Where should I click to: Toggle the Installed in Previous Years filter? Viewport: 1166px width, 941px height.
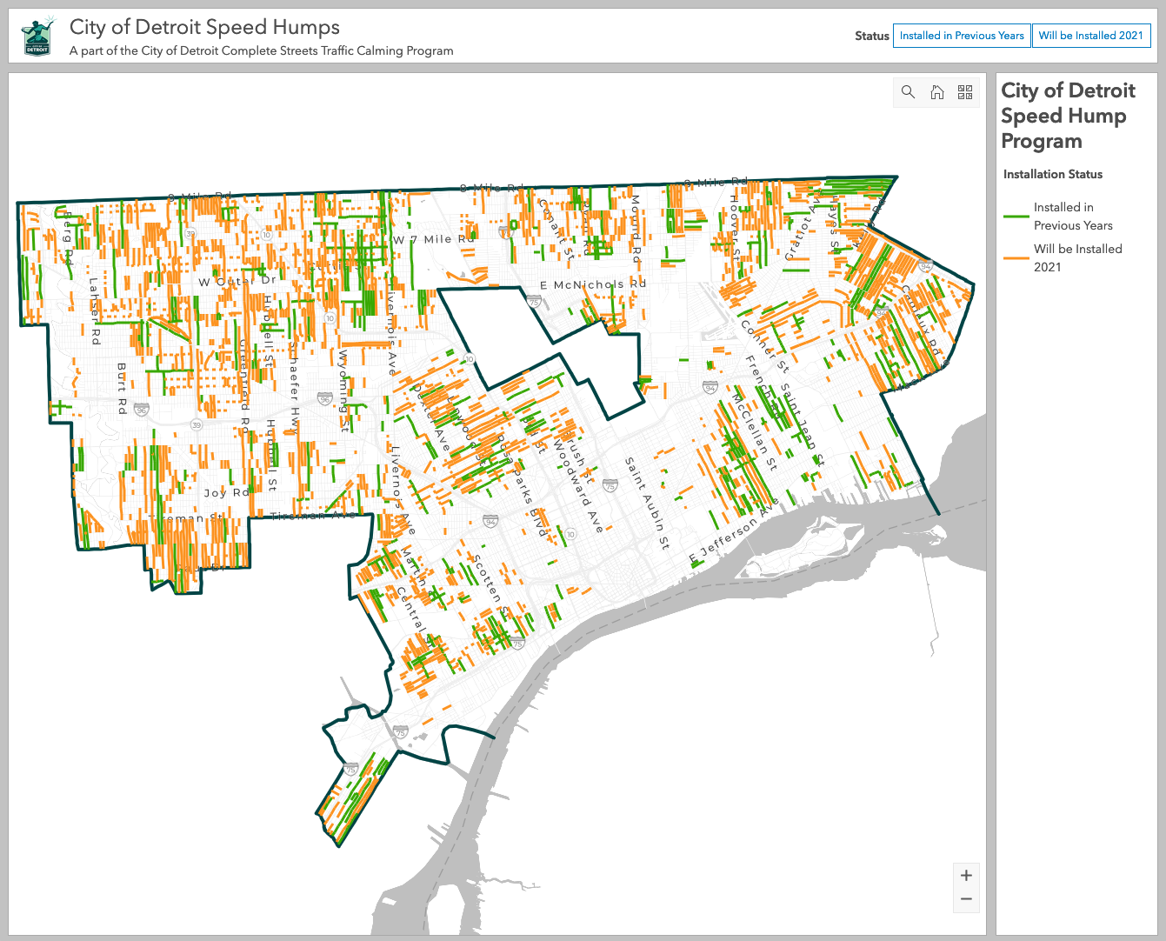pyautogui.click(x=962, y=36)
